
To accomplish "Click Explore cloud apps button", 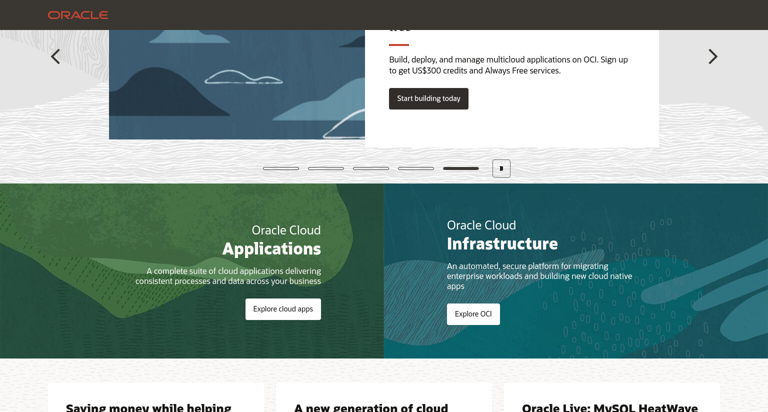I will point(283,309).
